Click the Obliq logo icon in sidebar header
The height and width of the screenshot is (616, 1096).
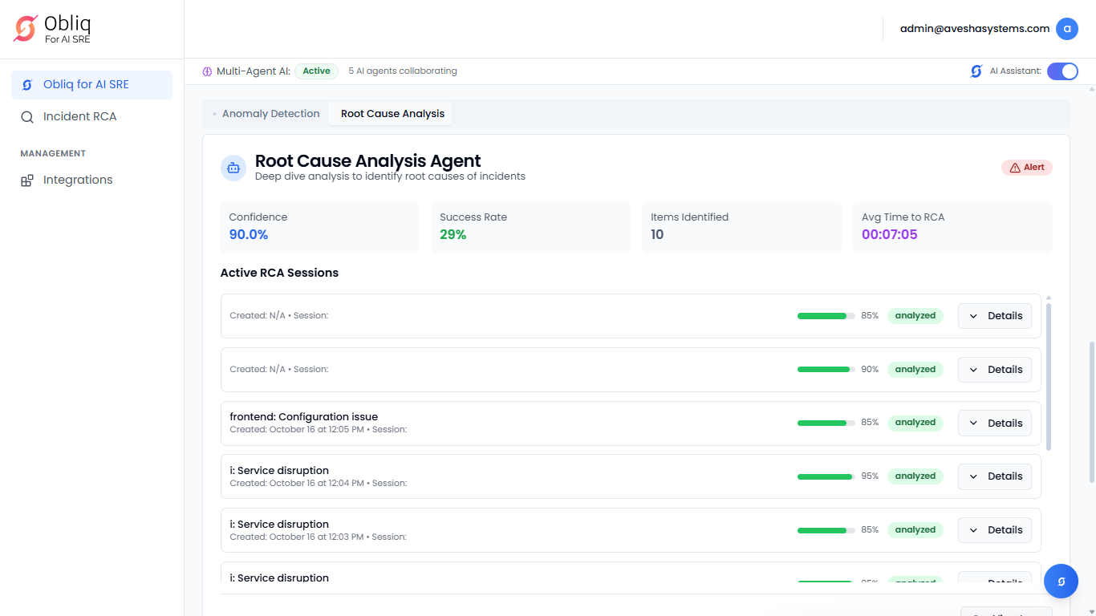pos(26,29)
